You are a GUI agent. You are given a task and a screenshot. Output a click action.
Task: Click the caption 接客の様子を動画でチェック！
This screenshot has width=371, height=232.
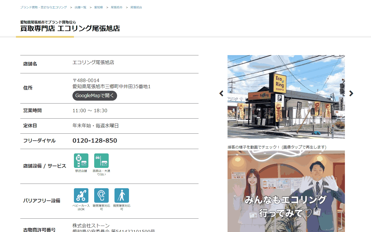(x=254, y=147)
